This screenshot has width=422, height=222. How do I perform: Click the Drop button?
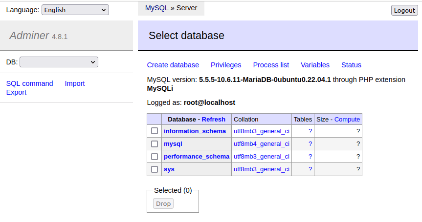pyautogui.click(x=163, y=203)
